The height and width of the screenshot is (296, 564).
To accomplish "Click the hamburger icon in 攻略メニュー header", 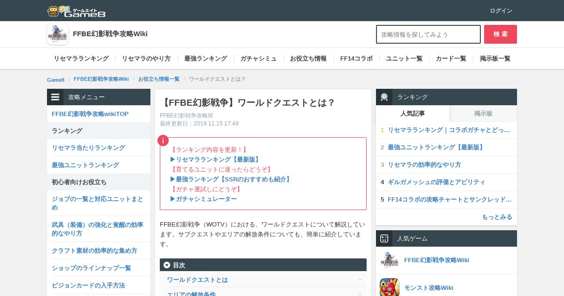I will pyautogui.click(x=55, y=97).
